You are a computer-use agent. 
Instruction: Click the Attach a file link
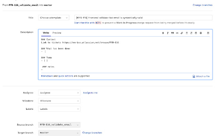[x=203, y=76]
